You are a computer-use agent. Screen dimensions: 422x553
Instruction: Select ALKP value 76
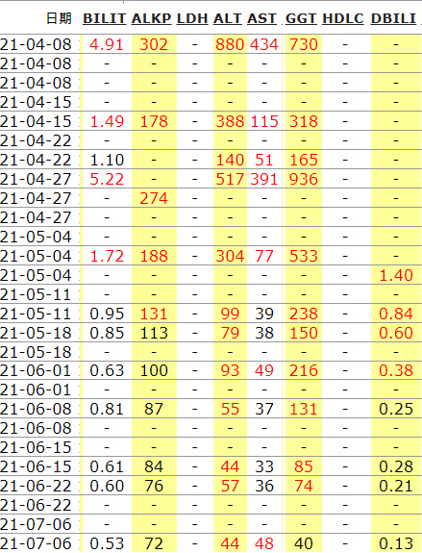pos(154,487)
